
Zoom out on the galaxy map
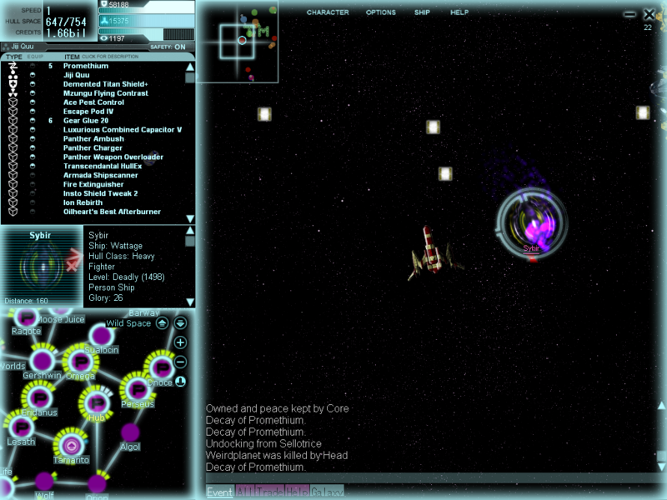180,362
